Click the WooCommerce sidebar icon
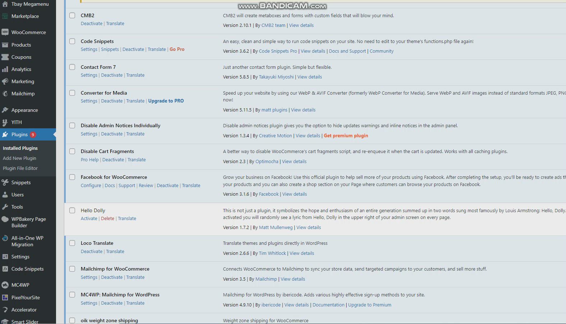This screenshot has width=566, height=324. point(5,32)
